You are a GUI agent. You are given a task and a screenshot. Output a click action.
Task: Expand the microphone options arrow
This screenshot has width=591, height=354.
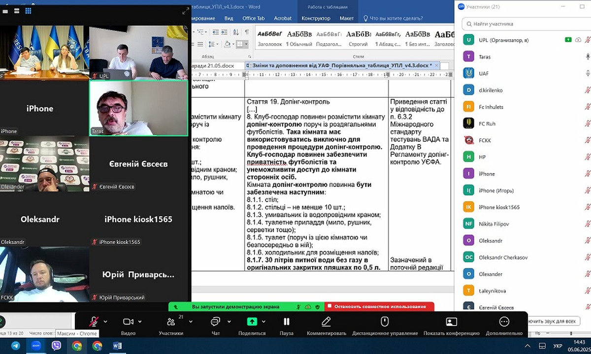(105, 322)
